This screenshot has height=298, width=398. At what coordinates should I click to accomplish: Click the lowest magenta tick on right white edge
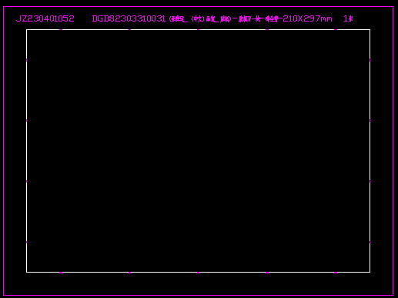[x=370, y=242]
